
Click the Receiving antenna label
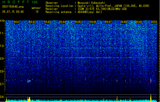pyautogui.click(x=59, y=12)
